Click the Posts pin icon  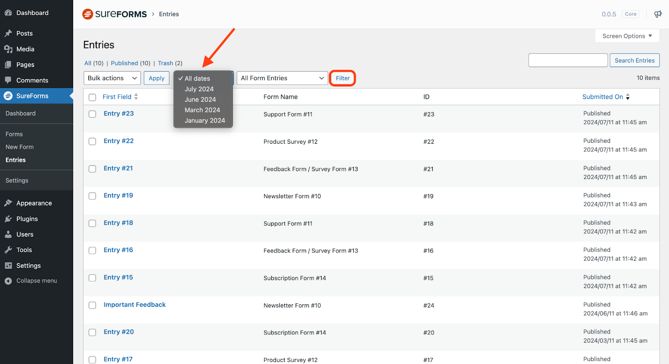(x=8, y=33)
